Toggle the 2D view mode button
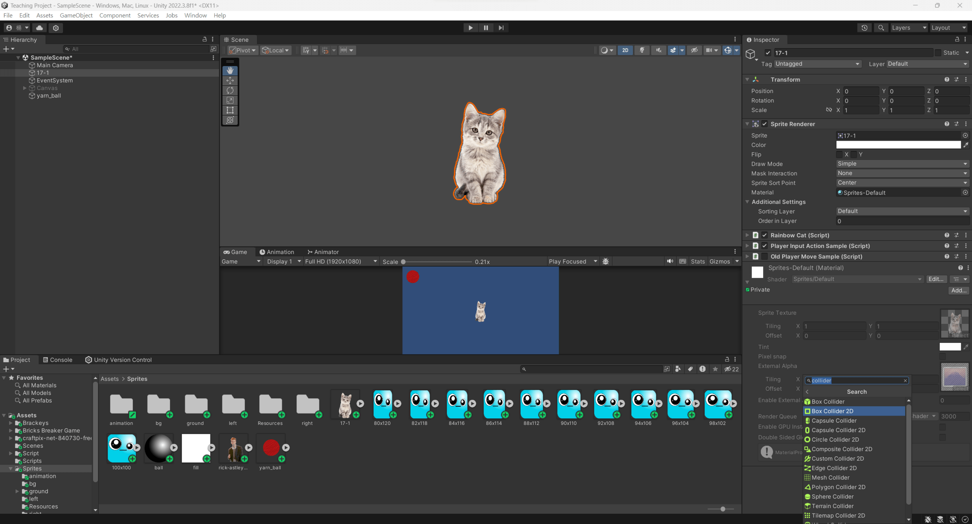Screen dimensions: 972x524 625,50
